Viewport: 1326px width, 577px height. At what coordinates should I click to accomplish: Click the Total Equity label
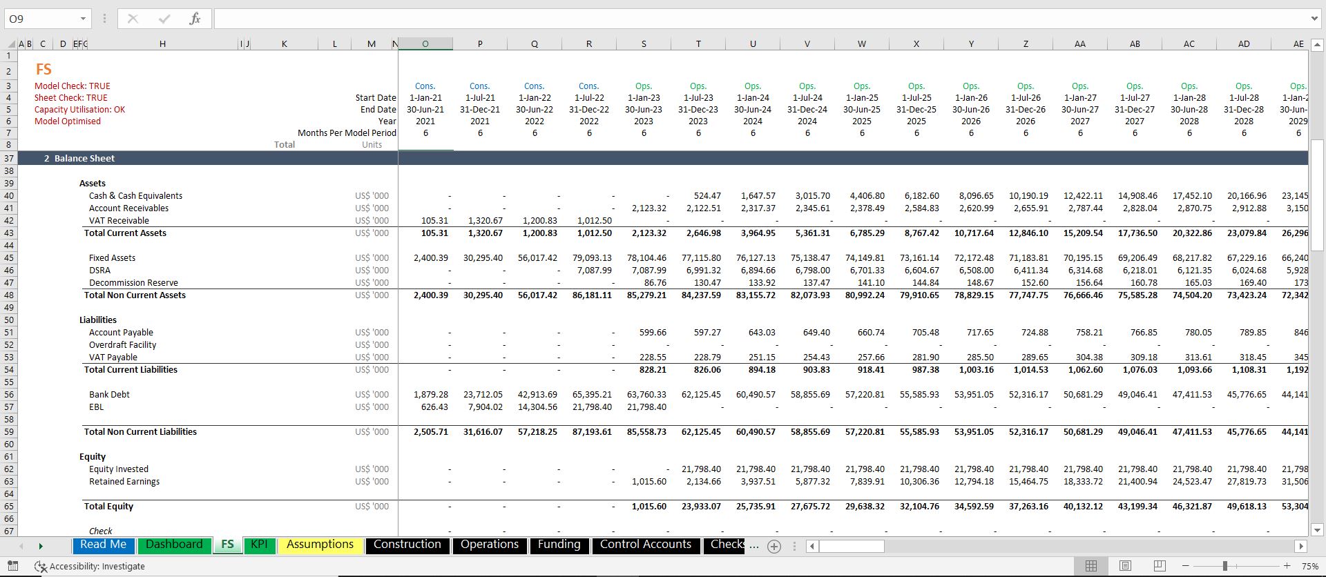click(108, 507)
